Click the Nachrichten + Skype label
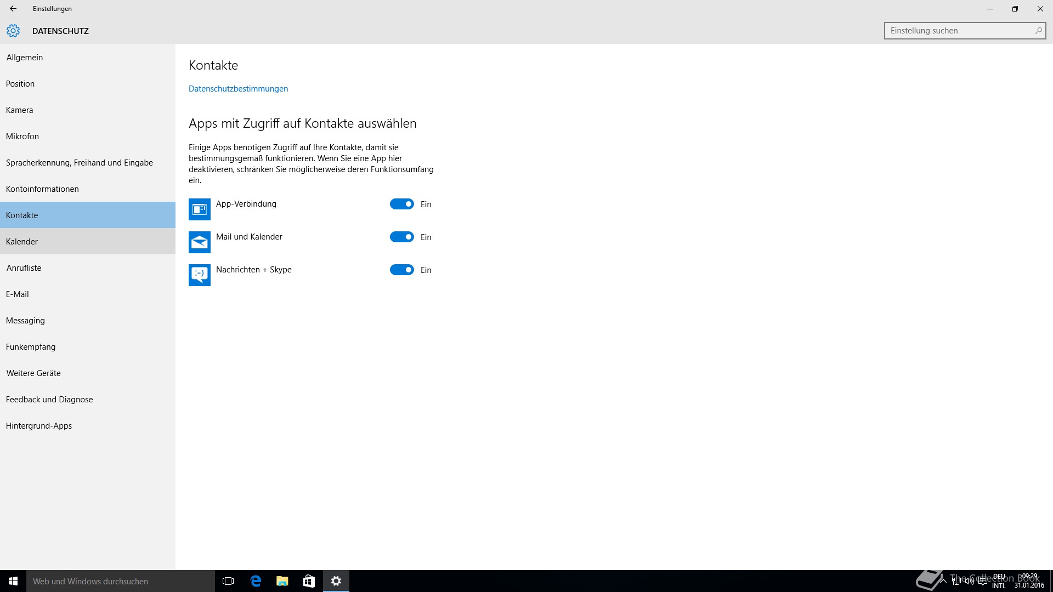1053x592 pixels. pos(254,270)
